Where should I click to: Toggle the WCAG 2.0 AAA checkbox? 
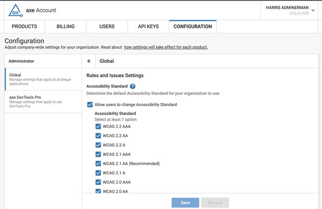[x=98, y=182]
